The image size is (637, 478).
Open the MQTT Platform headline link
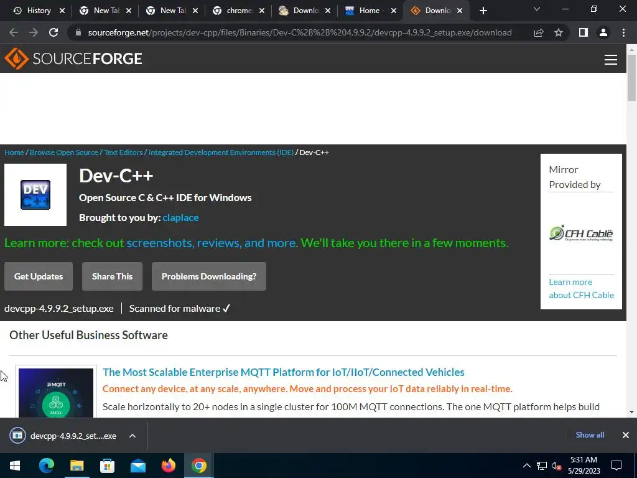(x=284, y=372)
